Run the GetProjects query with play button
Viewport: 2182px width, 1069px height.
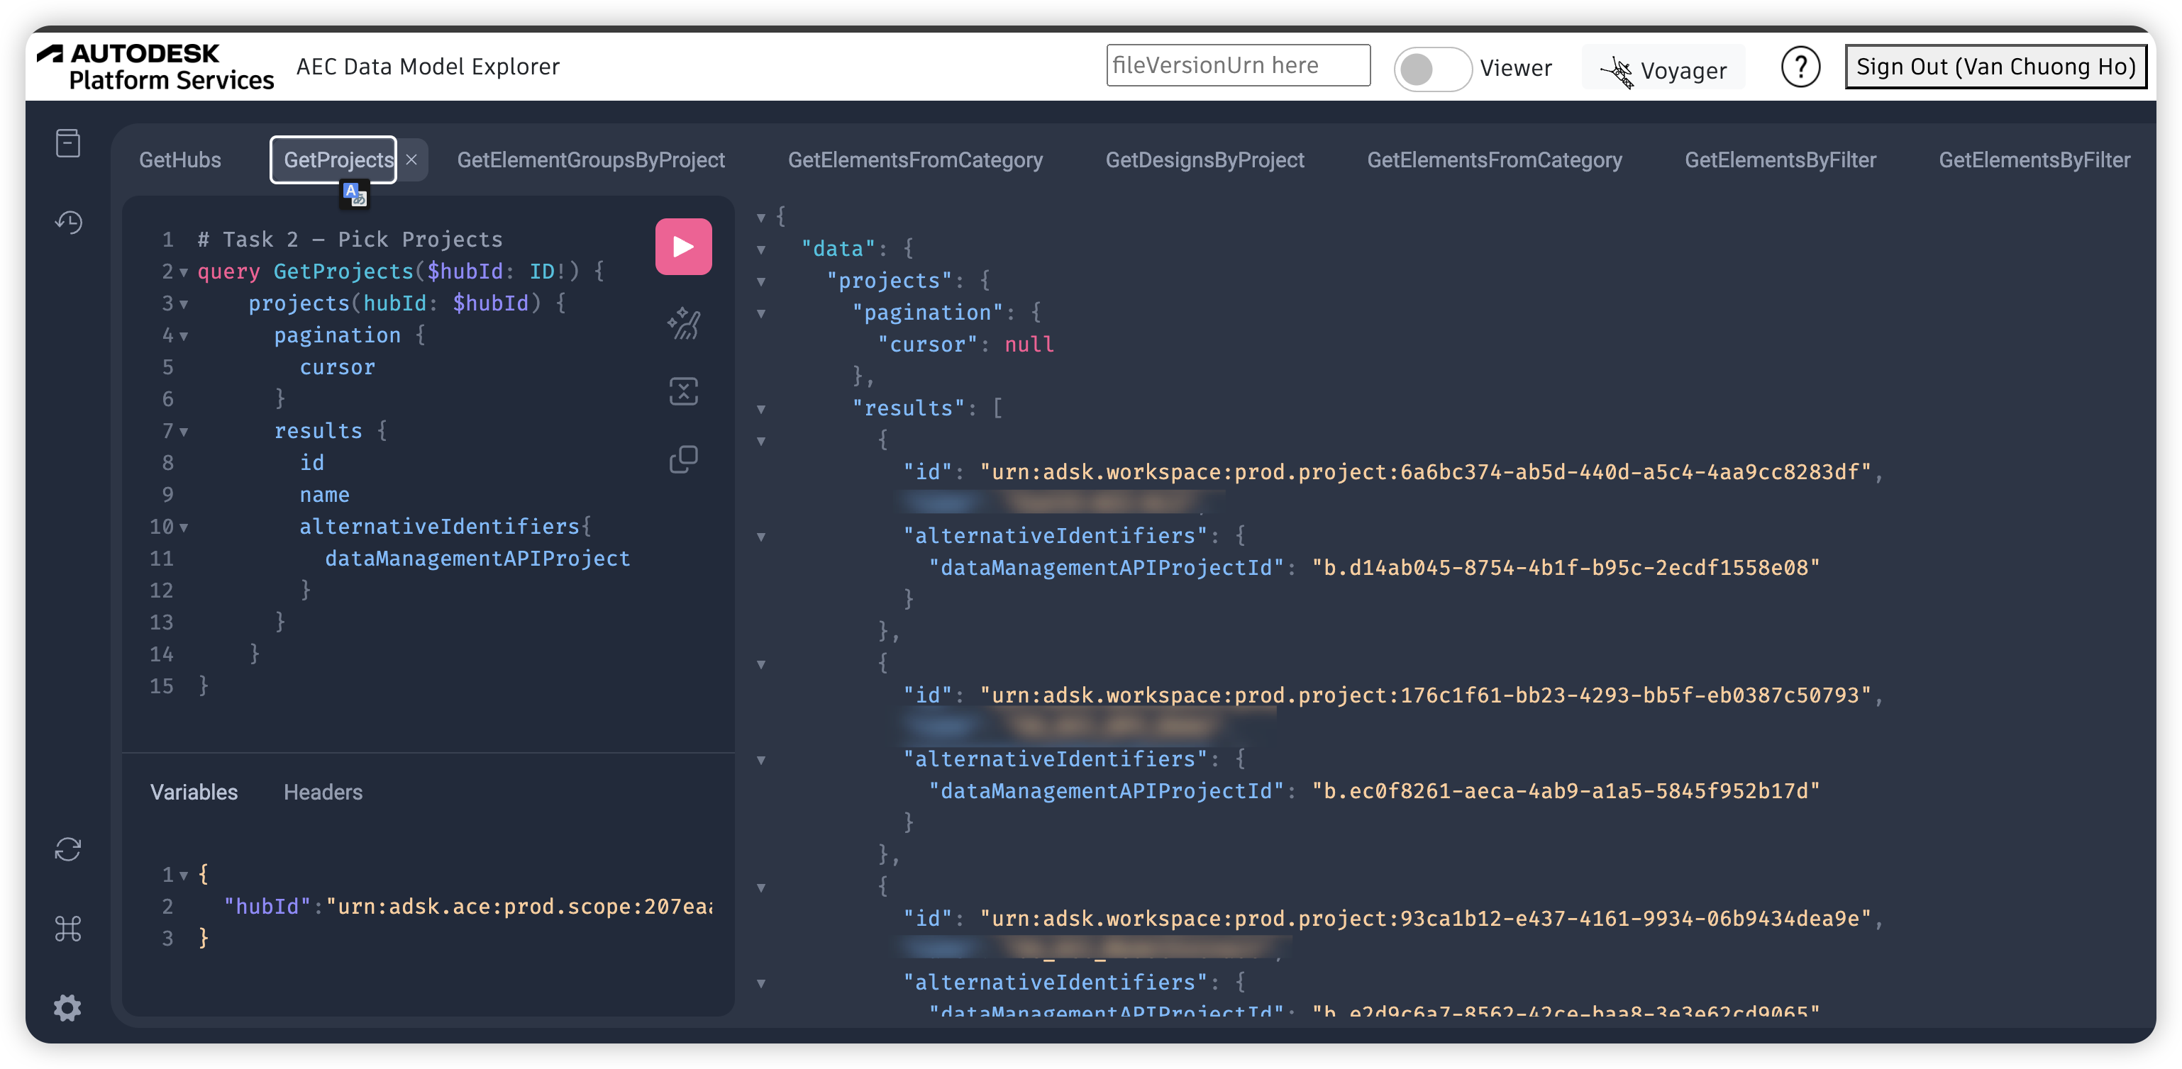coord(682,246)
